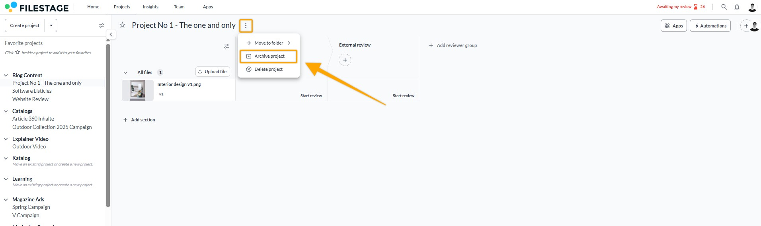This screenshot has width=761, height=226.
Task: Click the star icon beside project title
Action: pos(123,25)
